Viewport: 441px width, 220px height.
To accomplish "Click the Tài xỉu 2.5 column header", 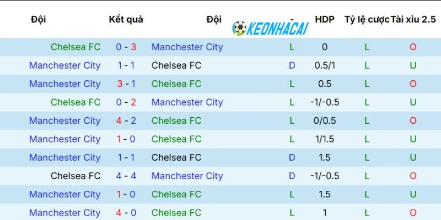I will point(413,19).
